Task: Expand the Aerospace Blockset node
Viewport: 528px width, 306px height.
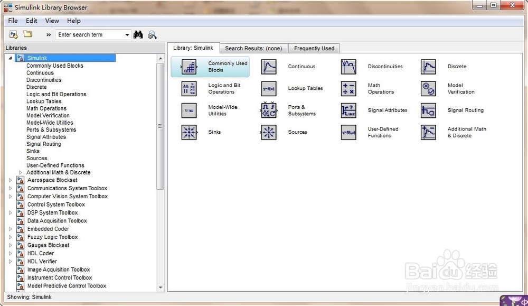Action: tap(10, 180)
